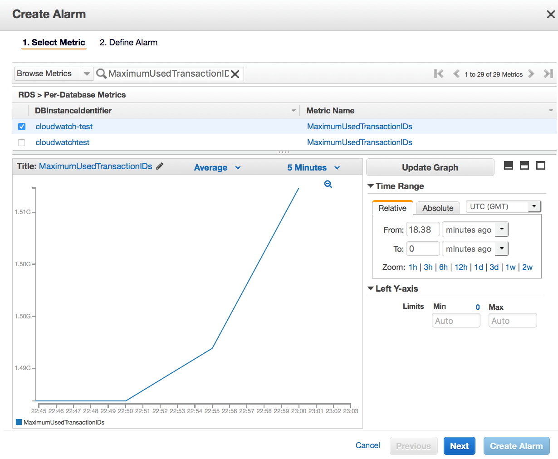The image size is (558, 459).
Task: Switch to 2. Define Alarm step
Action: [x=128, y=43]
